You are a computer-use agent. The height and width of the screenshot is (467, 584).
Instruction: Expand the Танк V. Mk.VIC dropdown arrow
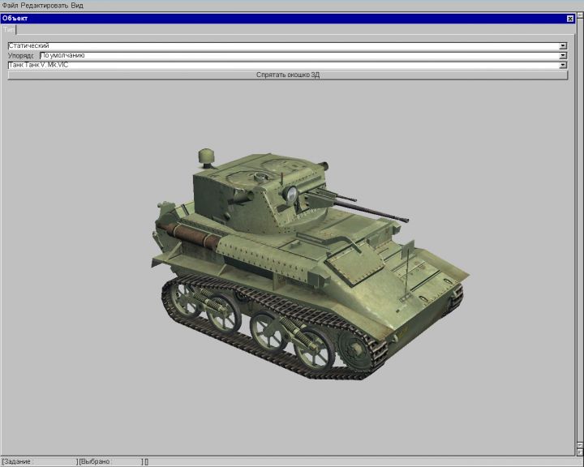(563, 66)
